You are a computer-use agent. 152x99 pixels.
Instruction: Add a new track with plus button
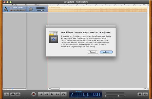(7, 94)
